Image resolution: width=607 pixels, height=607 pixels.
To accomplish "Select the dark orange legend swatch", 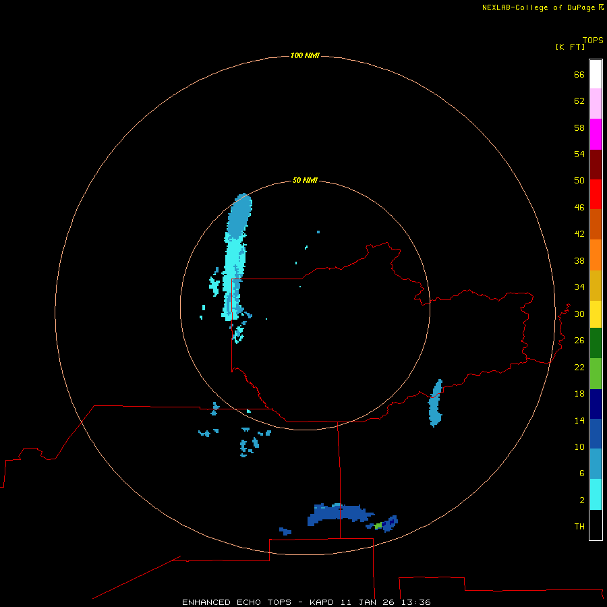I will click(596, 224).
